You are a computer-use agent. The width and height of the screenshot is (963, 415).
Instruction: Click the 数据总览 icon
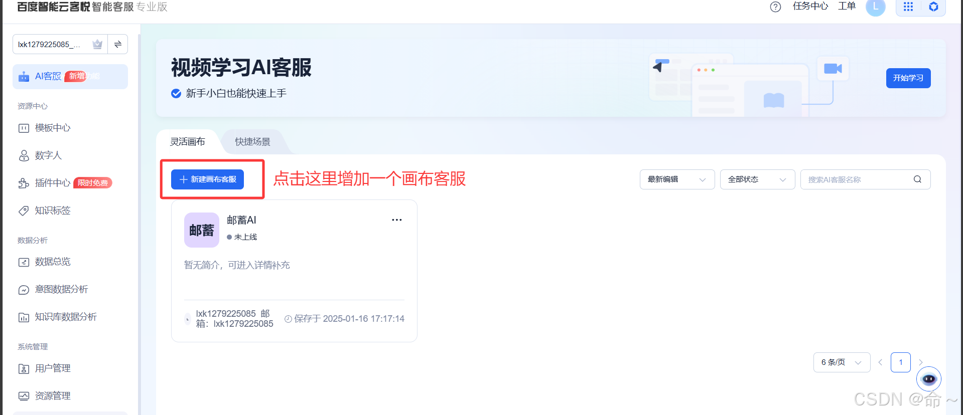tap(24, 262)
